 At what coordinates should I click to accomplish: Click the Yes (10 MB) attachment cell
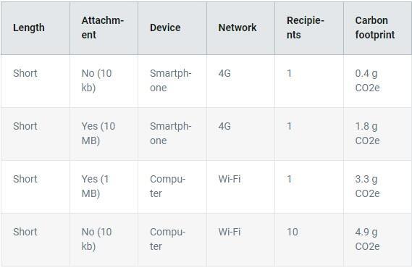(x=104, y=134)
